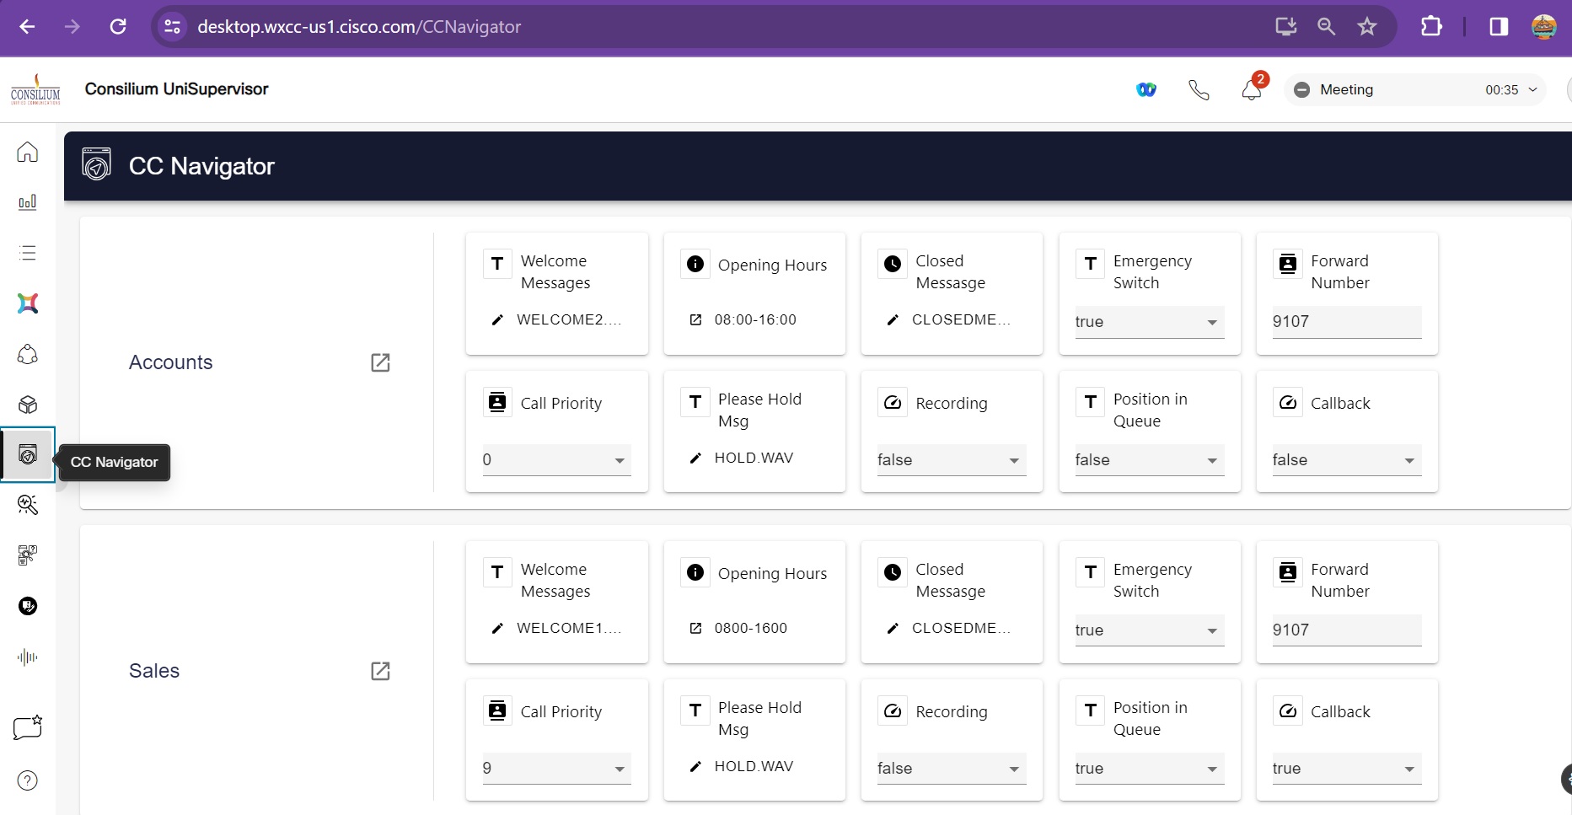Click the phone dialer icon in header
The height and width of the screenshot is (815, 1572).
click(x=1199, y=89)
